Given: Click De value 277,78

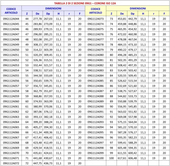Looking at the screenshot, I should pos(37,19).
